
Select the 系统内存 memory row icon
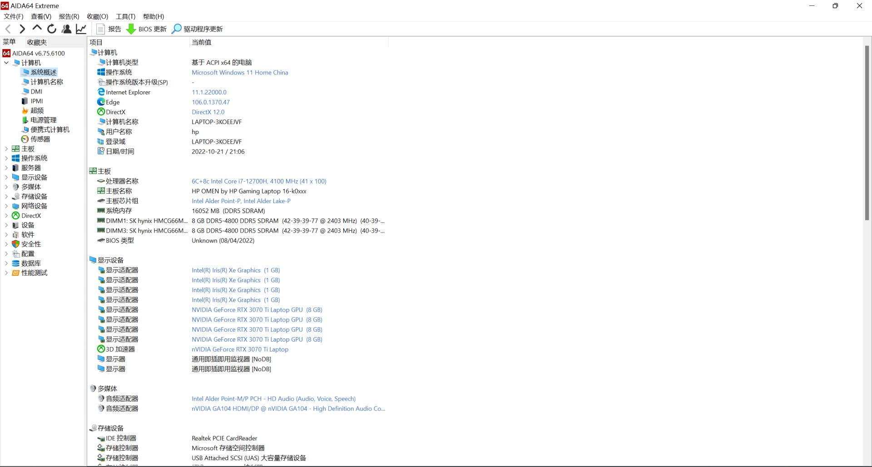(x=101, y=210)
